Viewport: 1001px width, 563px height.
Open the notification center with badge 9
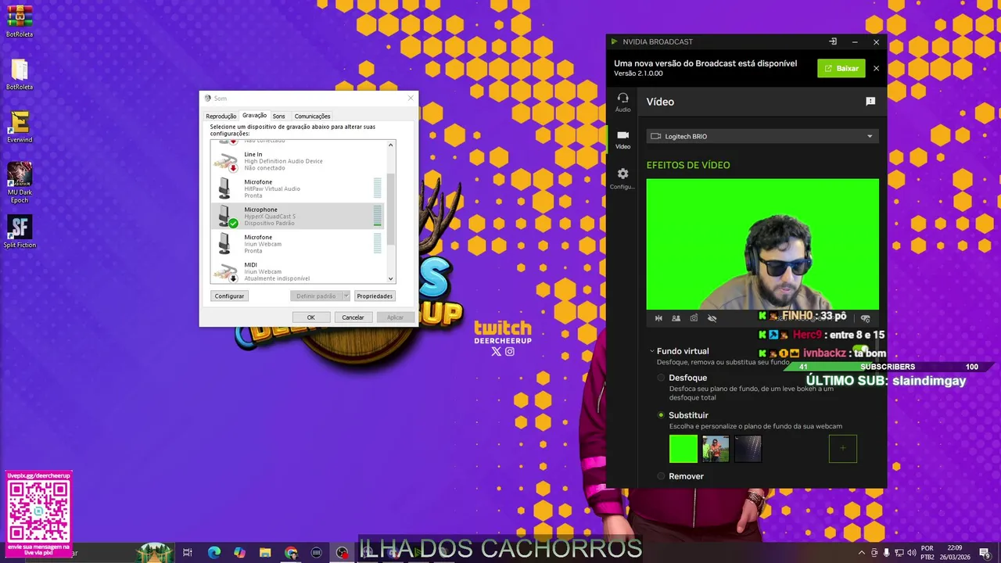coord(985,553)
